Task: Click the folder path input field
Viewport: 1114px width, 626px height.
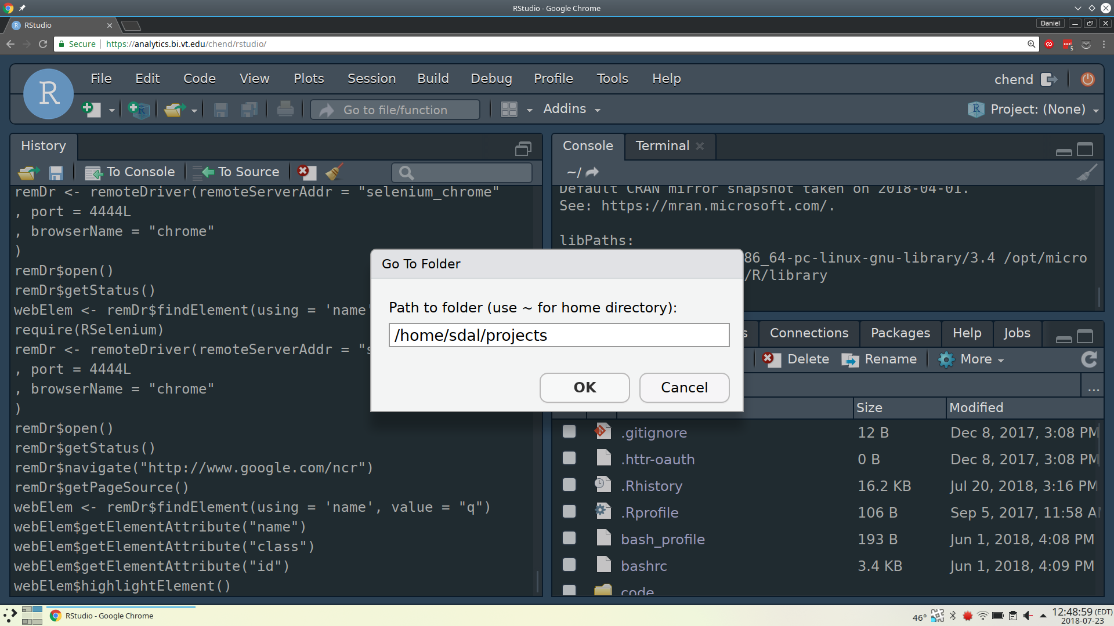Action: click(559, 335)
